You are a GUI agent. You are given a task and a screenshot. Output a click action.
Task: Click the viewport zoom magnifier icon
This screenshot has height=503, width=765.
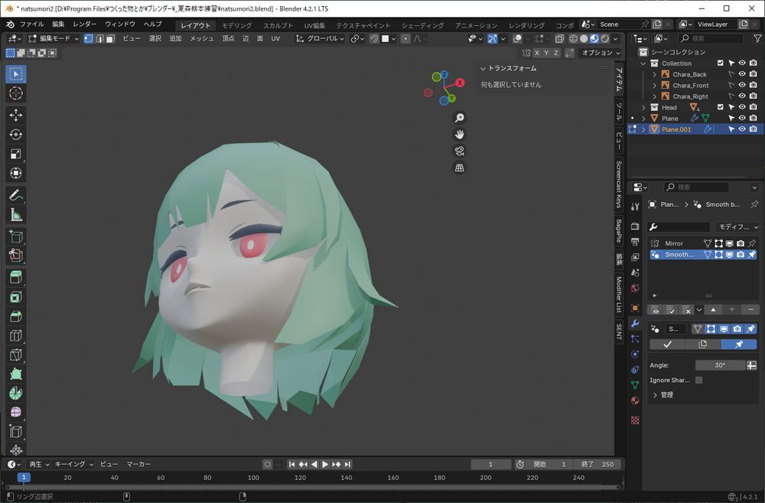click(459, 118)
